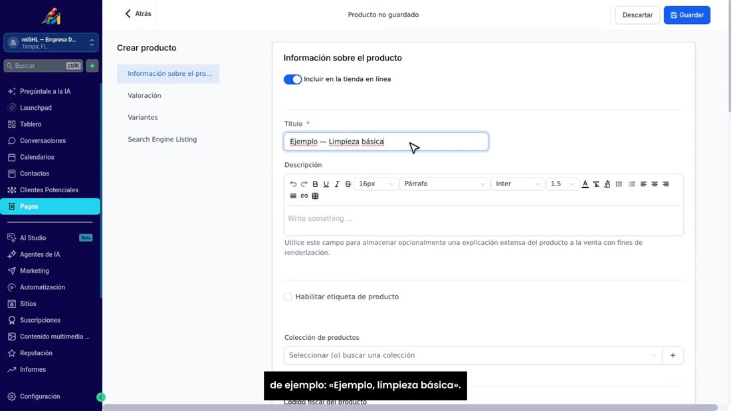The image size is (731, 411).
Task: Select Información sobre el producto section
Action: pyautogui.click(x=168, y=74)
